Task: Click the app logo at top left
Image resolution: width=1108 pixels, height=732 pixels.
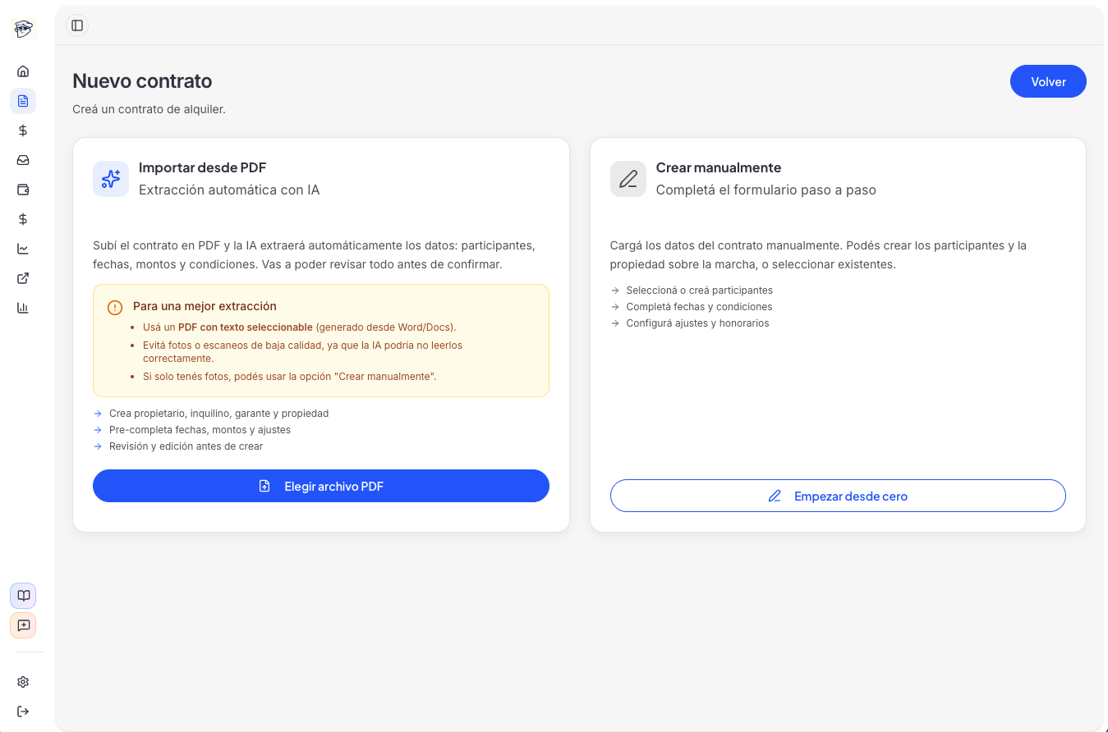Action: (x=23, y=28)
